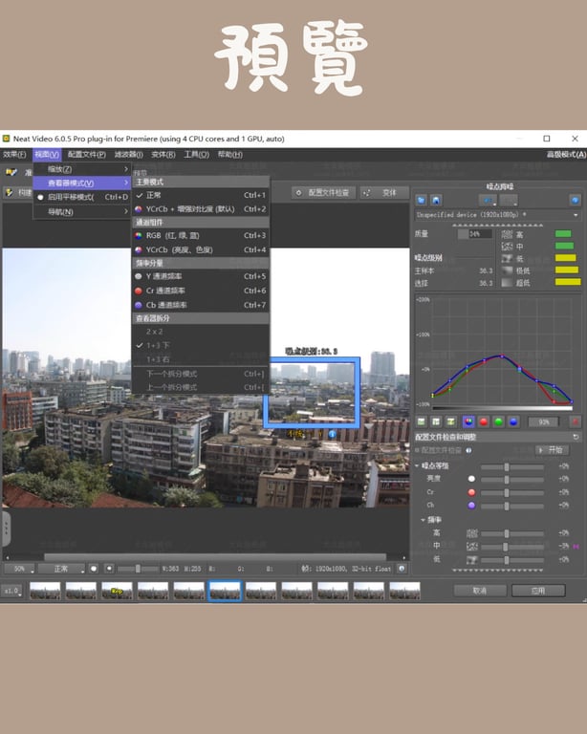
Task: Select YCrCb channel components Ctrl+4
Action: (x=201, y=250)
